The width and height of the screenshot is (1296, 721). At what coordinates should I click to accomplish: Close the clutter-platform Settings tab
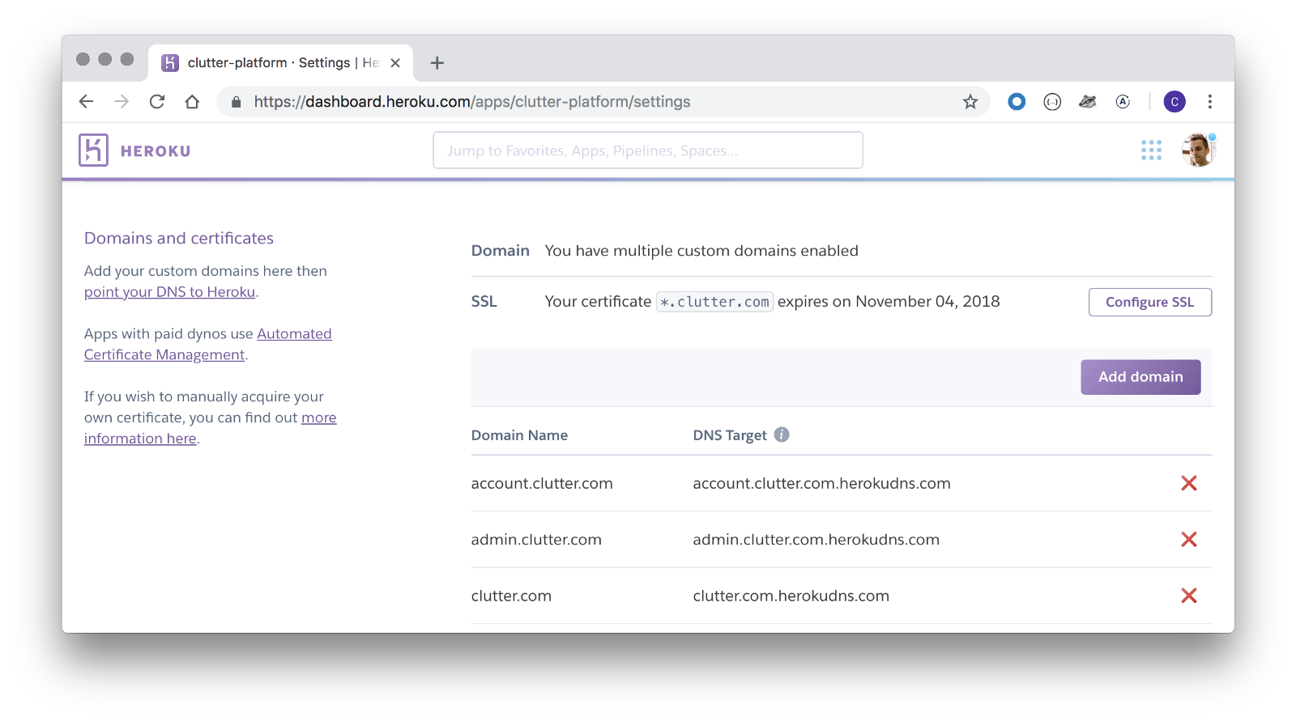tap(395, 62)
